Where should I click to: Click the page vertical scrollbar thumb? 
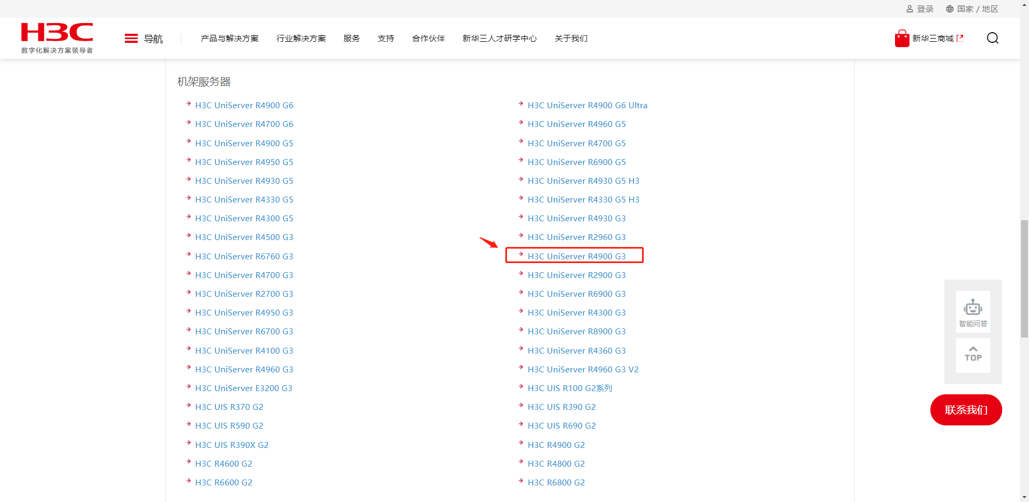point(1024,279)
